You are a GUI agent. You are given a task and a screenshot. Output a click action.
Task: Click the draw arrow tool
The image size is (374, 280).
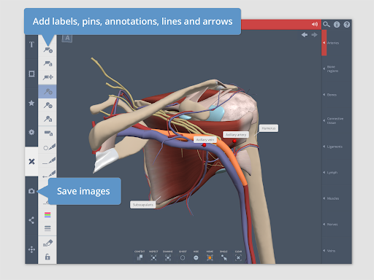49,174
